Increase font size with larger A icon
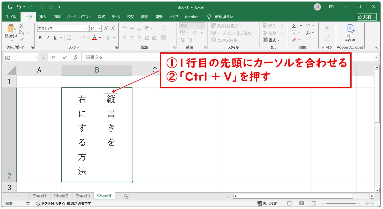This screenshot has width=383, height=209. tap(106, 28)
